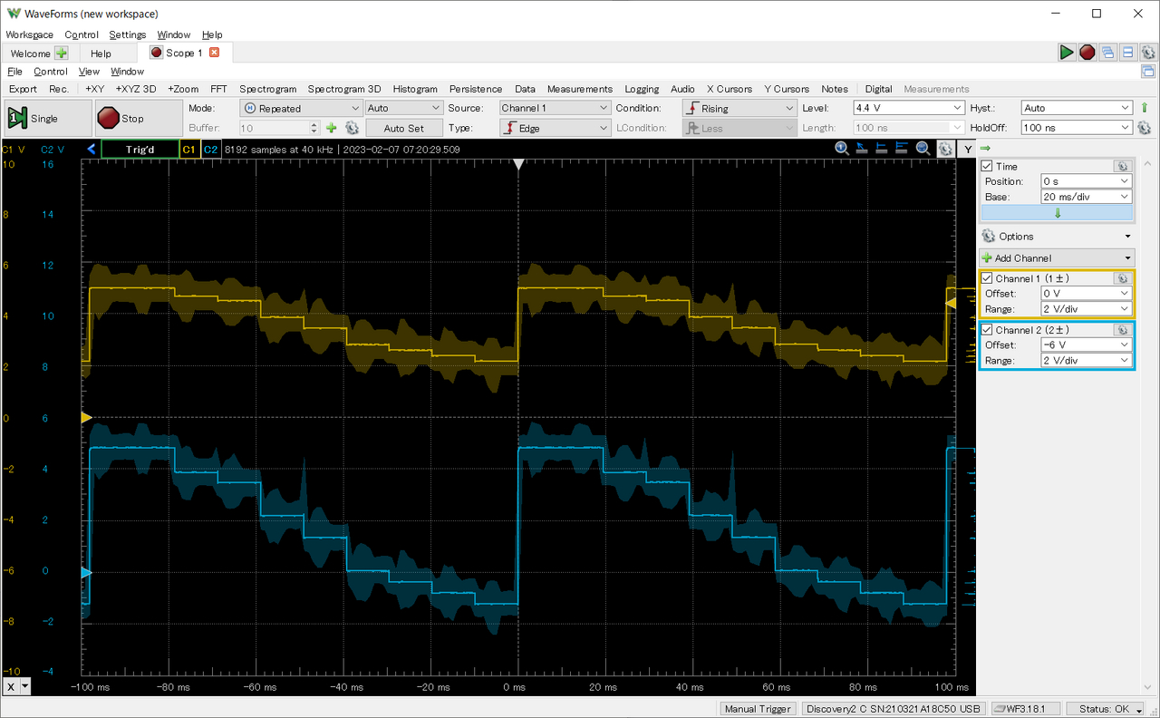The height and width of the screenshot is (718, 1160).
Task: Click the gear icon beside HoldOff
Action: click(x=1144, y=128)
